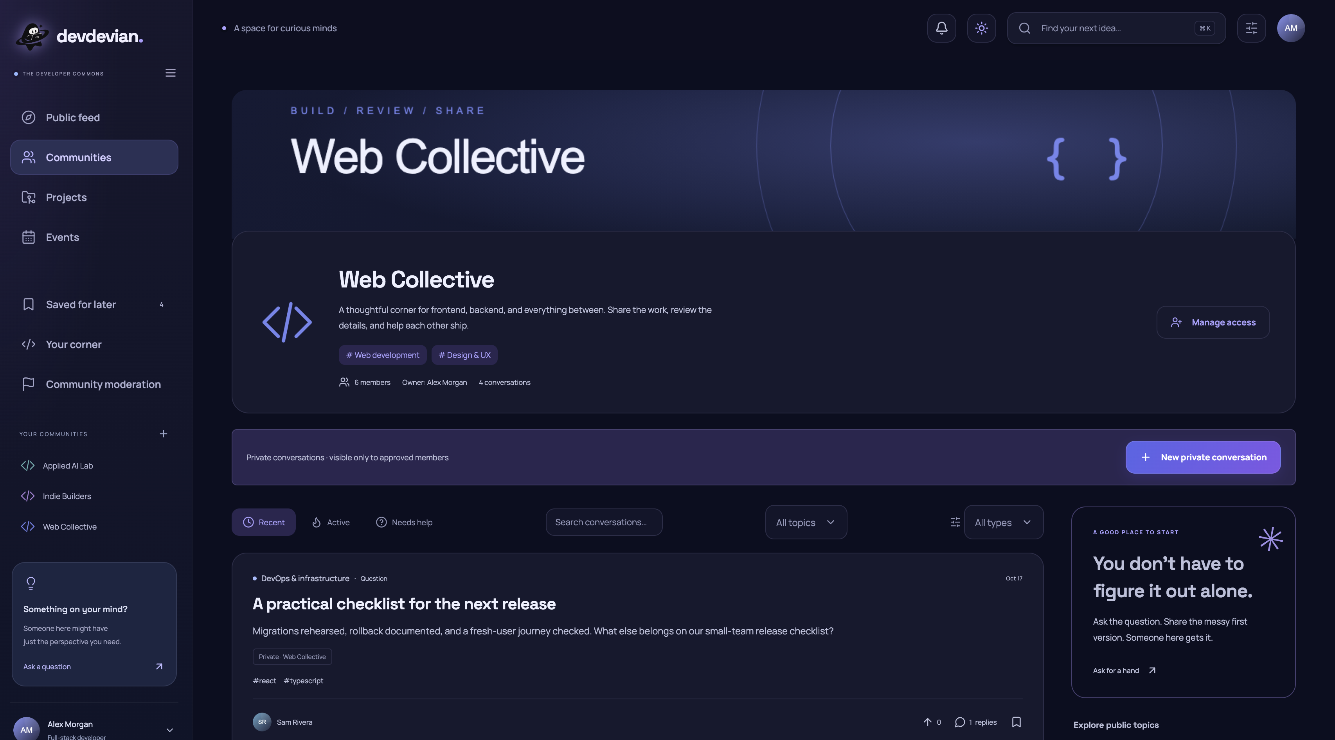Switch to the Recent tab
1335x740 pixels.
pyautogui.click(x=263, y=523)
